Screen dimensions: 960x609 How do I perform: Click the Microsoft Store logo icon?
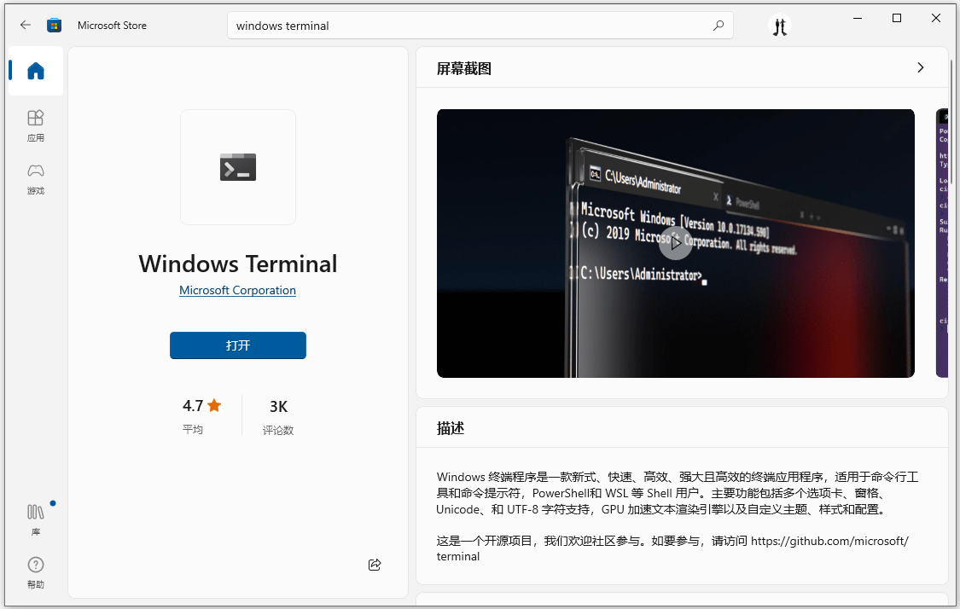(x=55, y=25)
